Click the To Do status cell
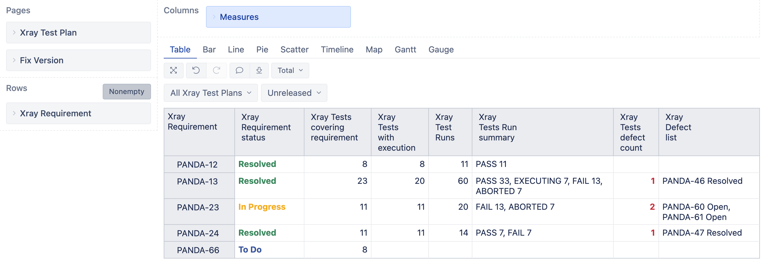 pyautogui.click(x=269, y=250)
